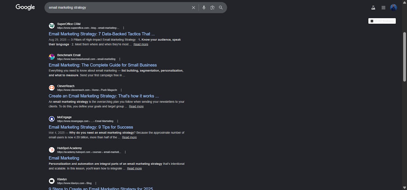Open Search Labs flask icon

pyautogui.click(x=373, y=7)
